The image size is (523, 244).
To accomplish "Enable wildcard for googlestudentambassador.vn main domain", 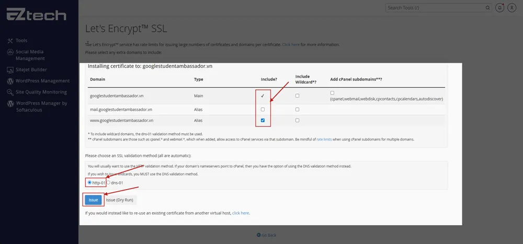I will 297,96.
